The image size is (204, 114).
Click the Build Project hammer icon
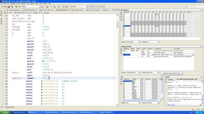pyautogui.click(x=43, y=7)
